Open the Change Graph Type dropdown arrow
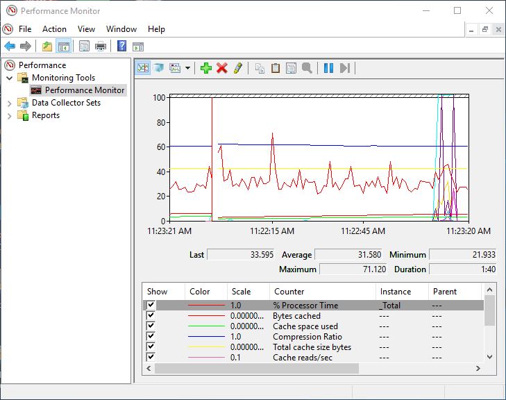This screenshot has height=400, width=506. [187, 68]
